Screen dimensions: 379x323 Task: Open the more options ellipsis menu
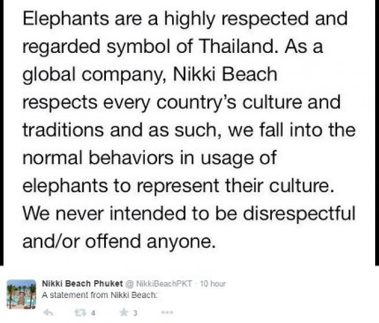pyautogui.click(x=167, y=312)
